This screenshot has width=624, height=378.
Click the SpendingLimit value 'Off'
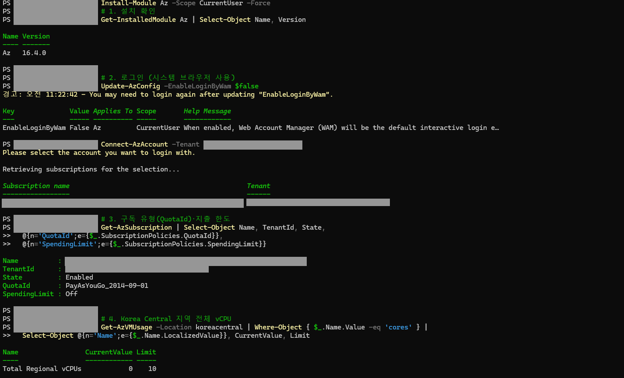point(71,294)
